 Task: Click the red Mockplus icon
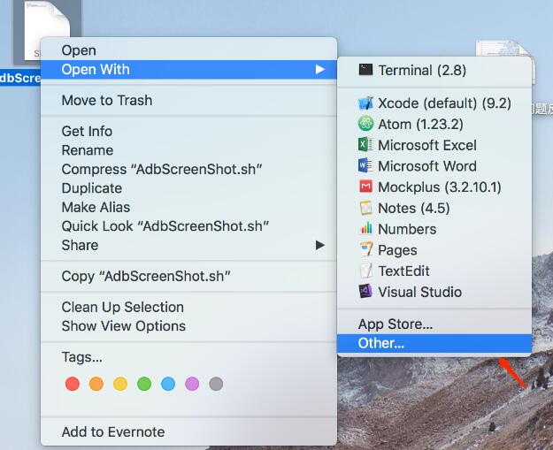pyautogui.click(x=365, y=187)
